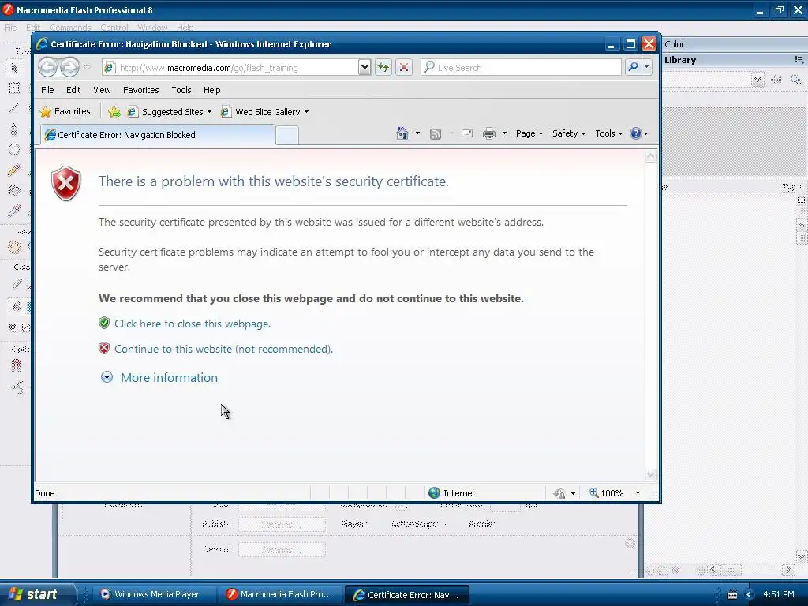Click the system tray expand arrow
Screen dimensions: 808x606
tap(750, 595)
